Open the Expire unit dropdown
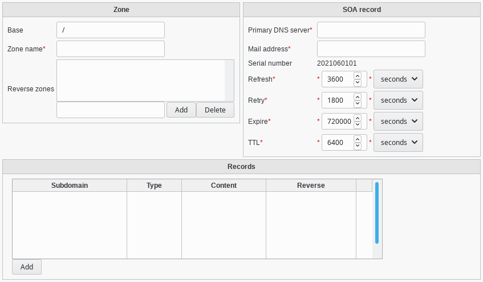The image size is (483, 282). pyautogui.click(x=398, y=122)
